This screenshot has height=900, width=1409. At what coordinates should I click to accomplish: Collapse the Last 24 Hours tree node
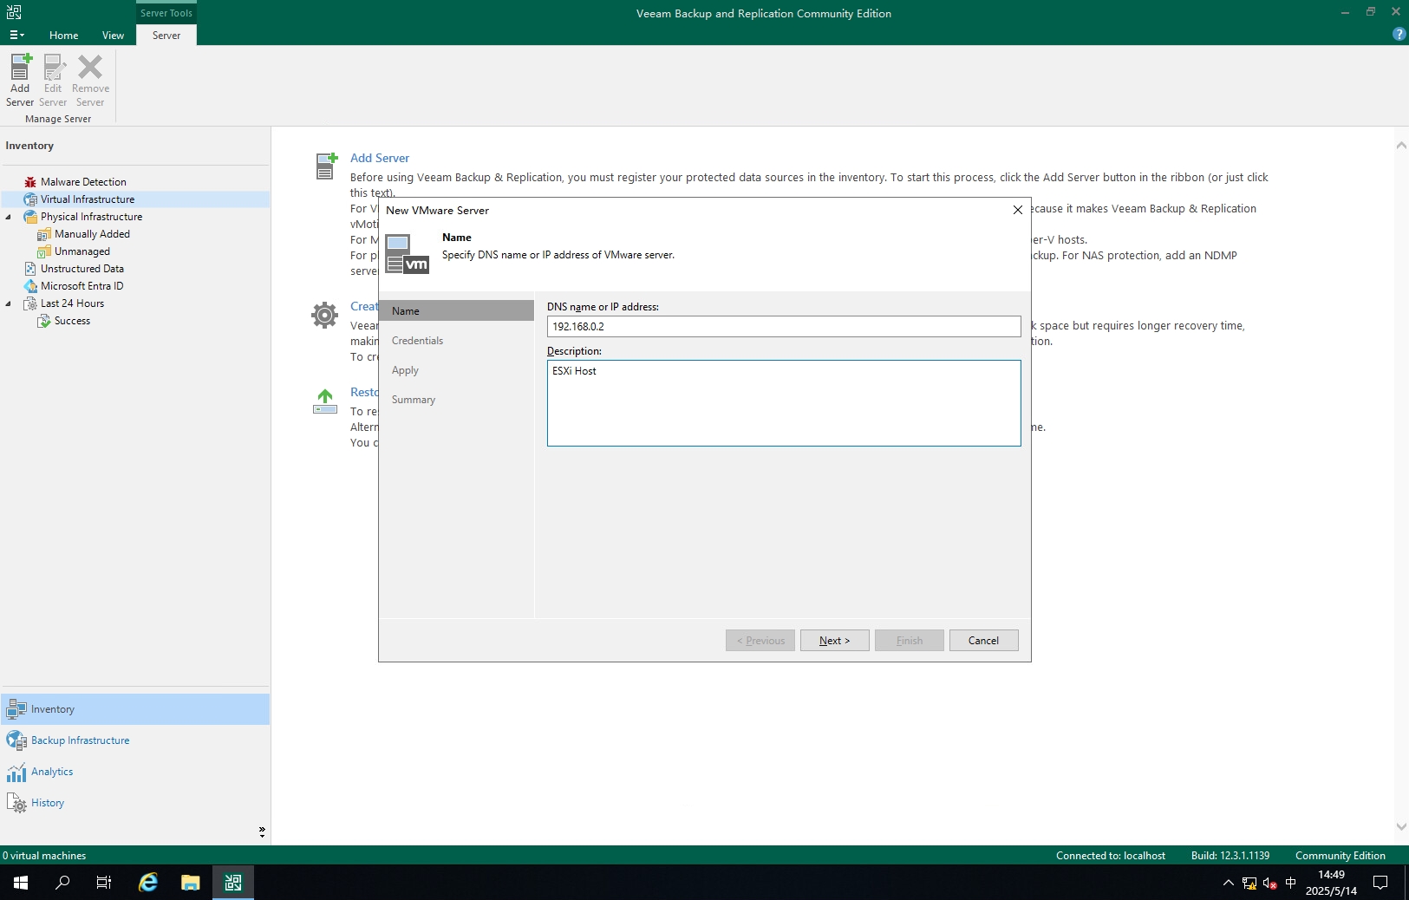[9, 303]
